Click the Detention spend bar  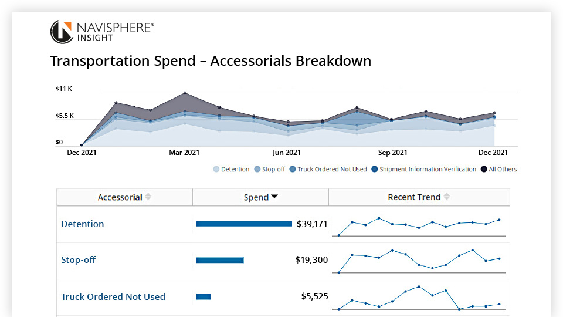244,224
